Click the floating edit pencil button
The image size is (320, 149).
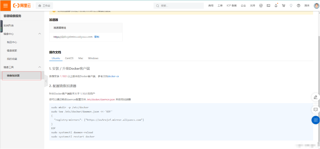coord(315,97)
